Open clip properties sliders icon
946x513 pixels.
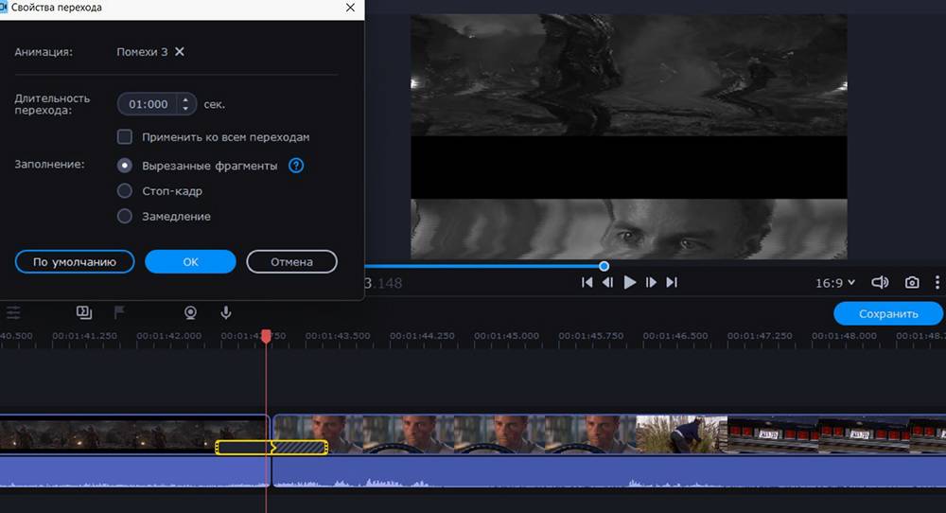tap(13, 312)
